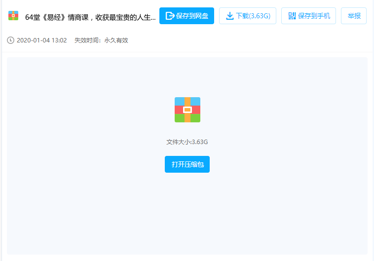The width and height of the screenshot is (374, 261).
Task: Click the small archive file icon beside title
Action: 13,16
